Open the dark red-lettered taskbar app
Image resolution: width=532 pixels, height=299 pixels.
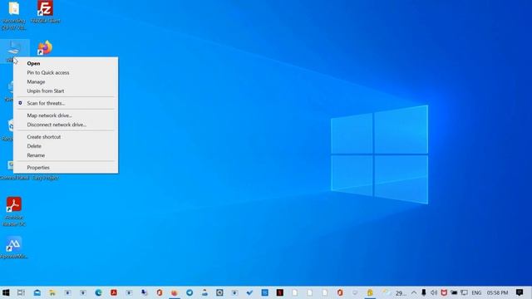coord(280,292)
